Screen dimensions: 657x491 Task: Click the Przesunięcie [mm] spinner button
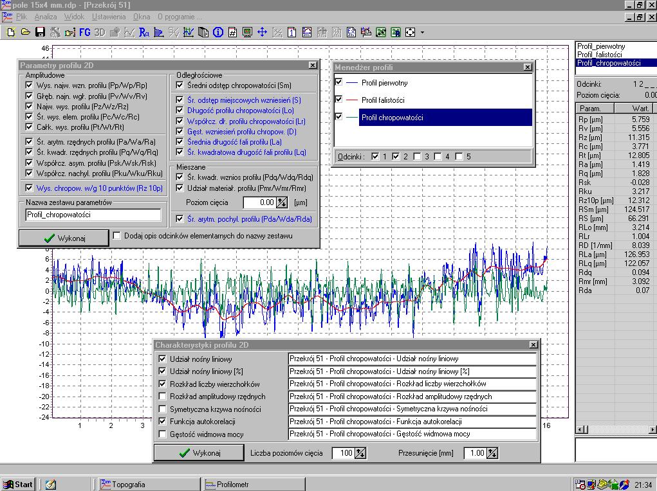click(492, 453)
